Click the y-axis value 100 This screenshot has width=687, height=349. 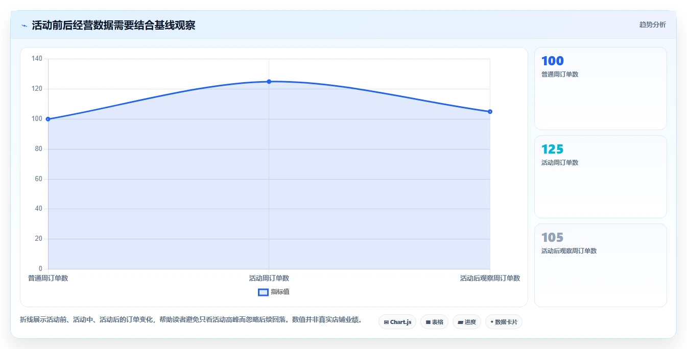click(37, 119)
